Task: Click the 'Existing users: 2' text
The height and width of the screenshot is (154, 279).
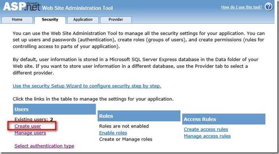Action: pos(34,119)
